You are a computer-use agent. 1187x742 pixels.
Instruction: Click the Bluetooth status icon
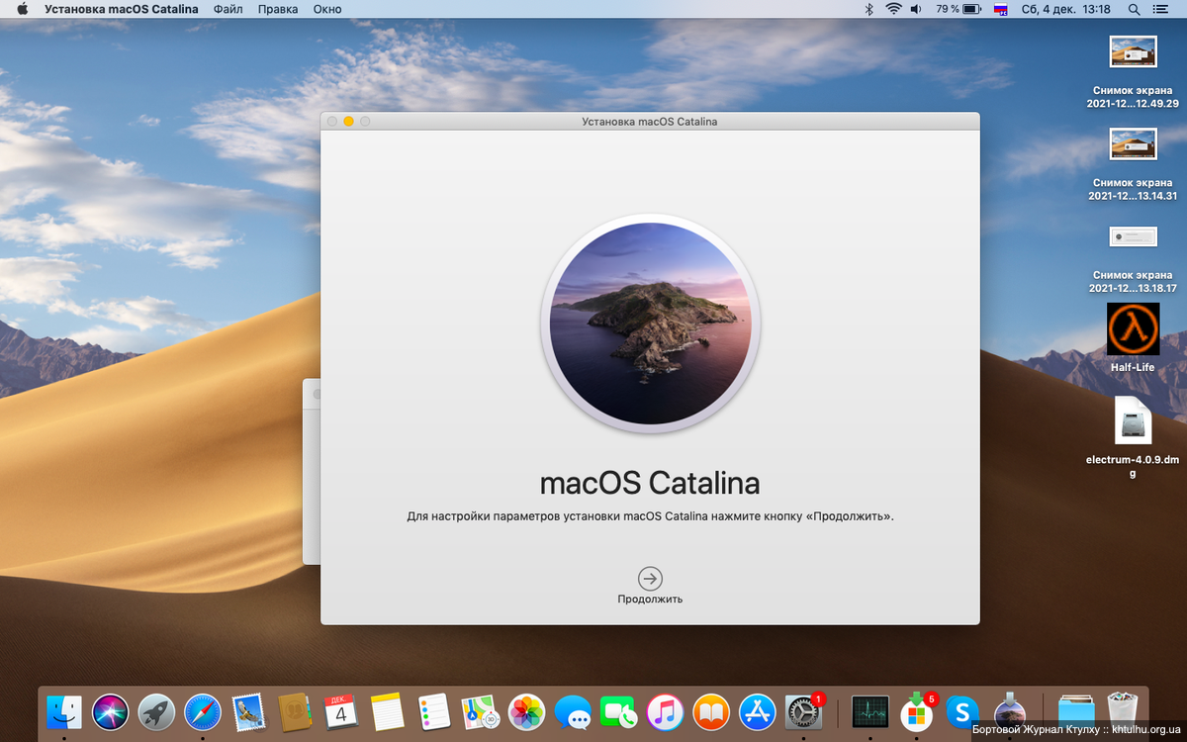coord(869,9)
